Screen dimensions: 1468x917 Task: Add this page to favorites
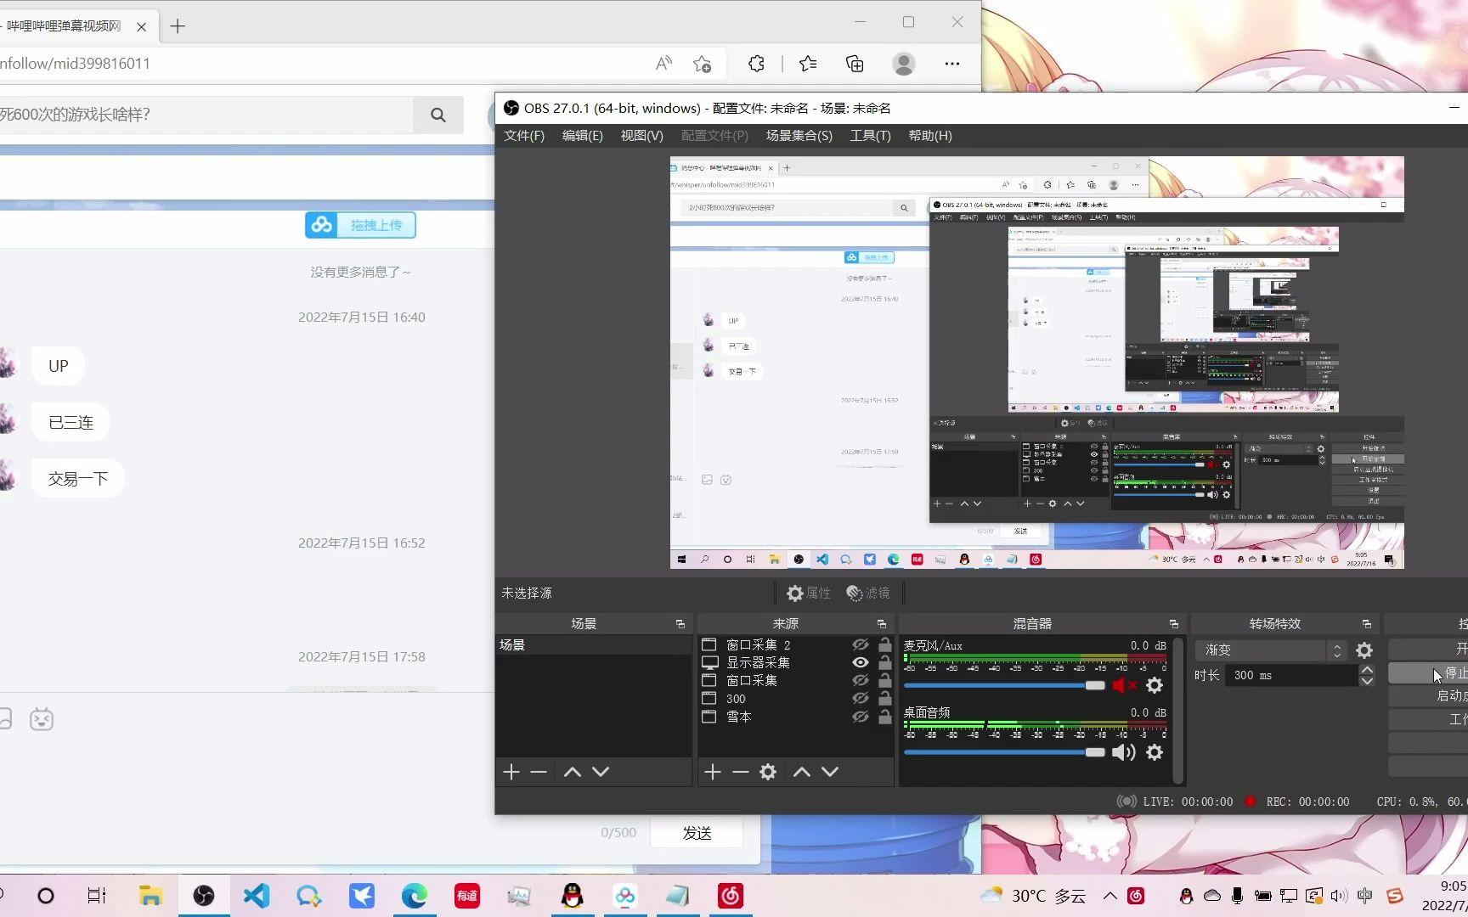coord(702,64)
